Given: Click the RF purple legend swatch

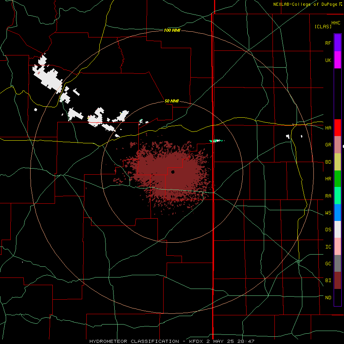Looking at the screenshot, I should [338, 43].
